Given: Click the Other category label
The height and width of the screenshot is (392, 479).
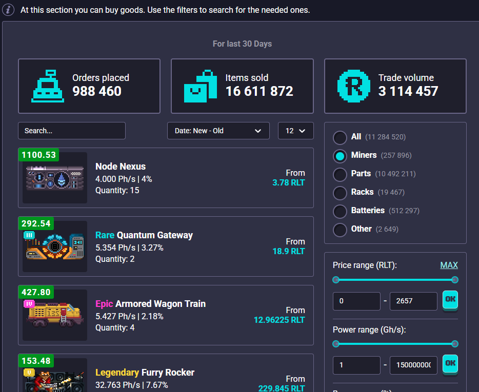Looking at the screenshot, I should point(361,229).
